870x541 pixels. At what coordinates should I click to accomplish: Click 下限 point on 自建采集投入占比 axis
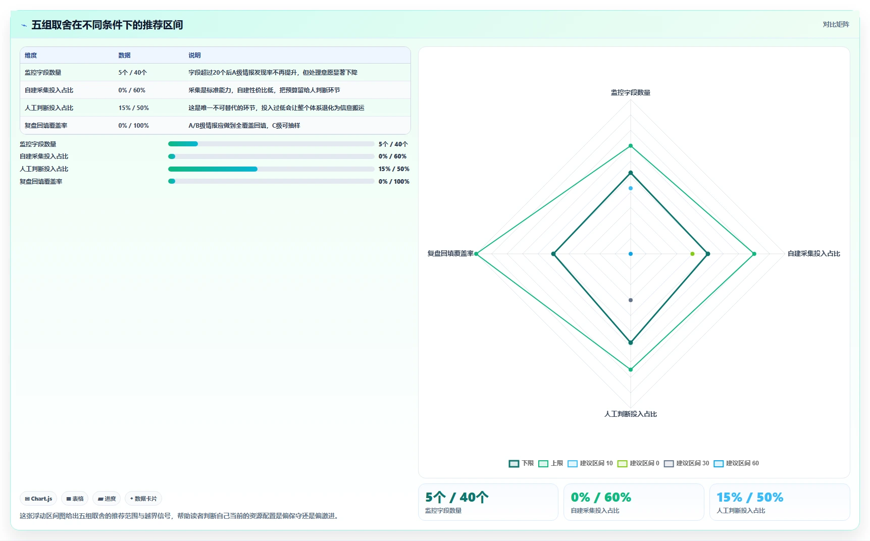click(x=708, y=254)
